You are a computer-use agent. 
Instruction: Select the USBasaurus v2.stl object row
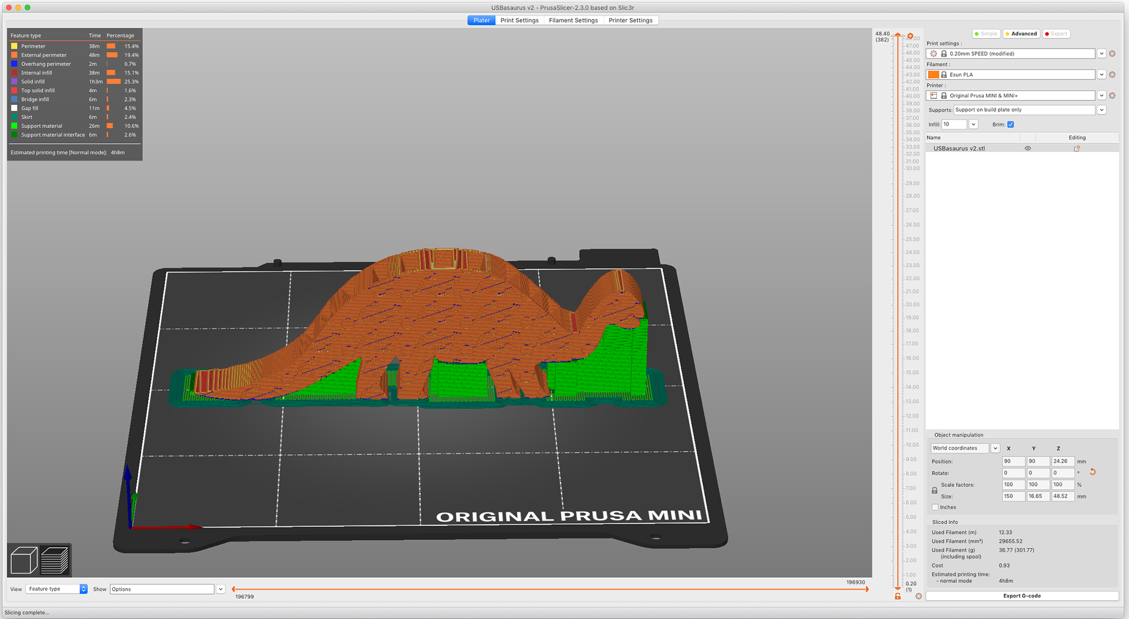click(x=1022, y=148)
